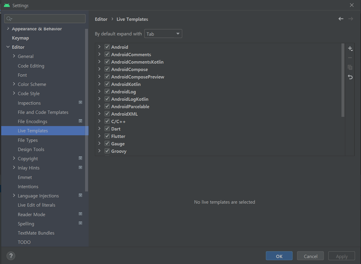Disable the AndroidLog group checkbox
Screen dimensions: 361x264
[x=107, y=92]
